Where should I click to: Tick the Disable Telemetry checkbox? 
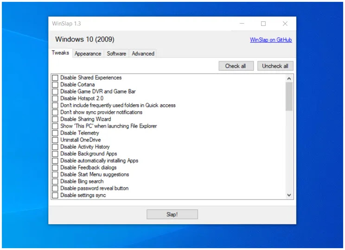point(55,133)
